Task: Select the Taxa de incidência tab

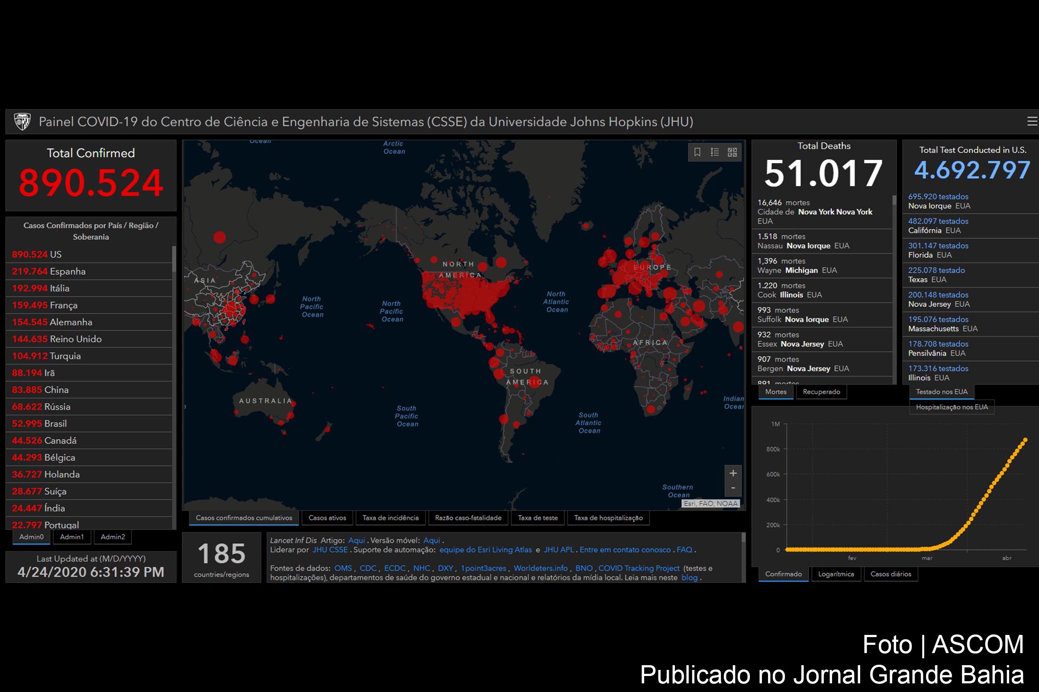Action: tap(390, 518)
